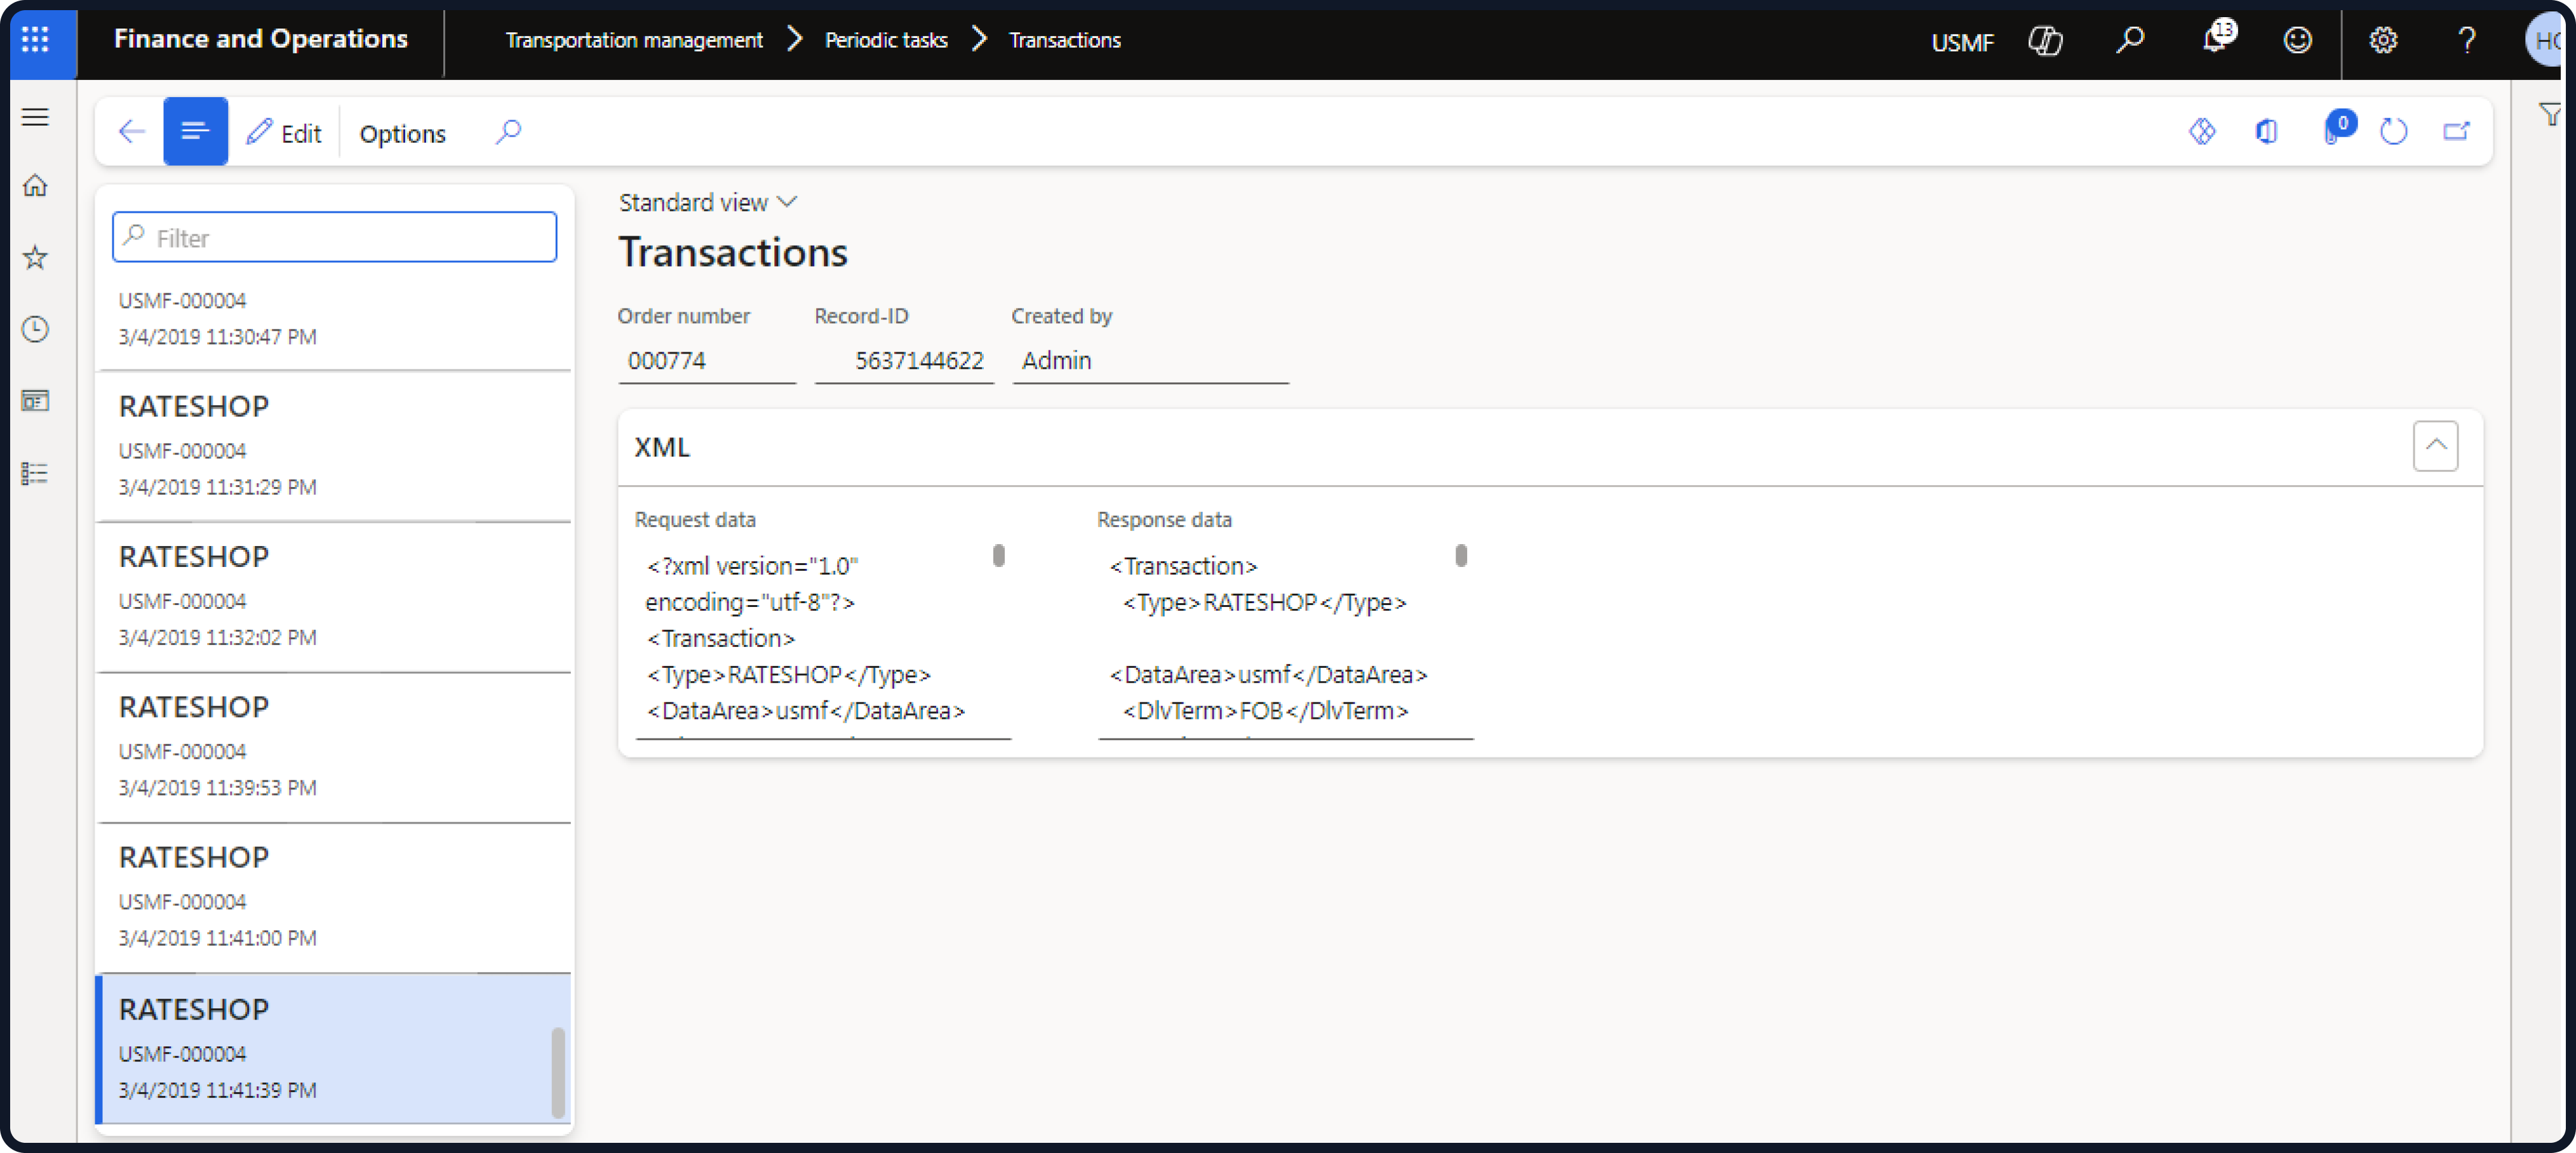This screenshot has width=2576, height=1153.
Task: Open the app launcher waffle menu
Action: click(x=36, y=39)
